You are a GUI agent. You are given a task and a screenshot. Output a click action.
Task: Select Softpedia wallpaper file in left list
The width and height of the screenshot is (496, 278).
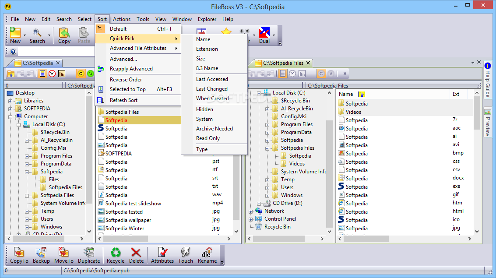point(128,220)
